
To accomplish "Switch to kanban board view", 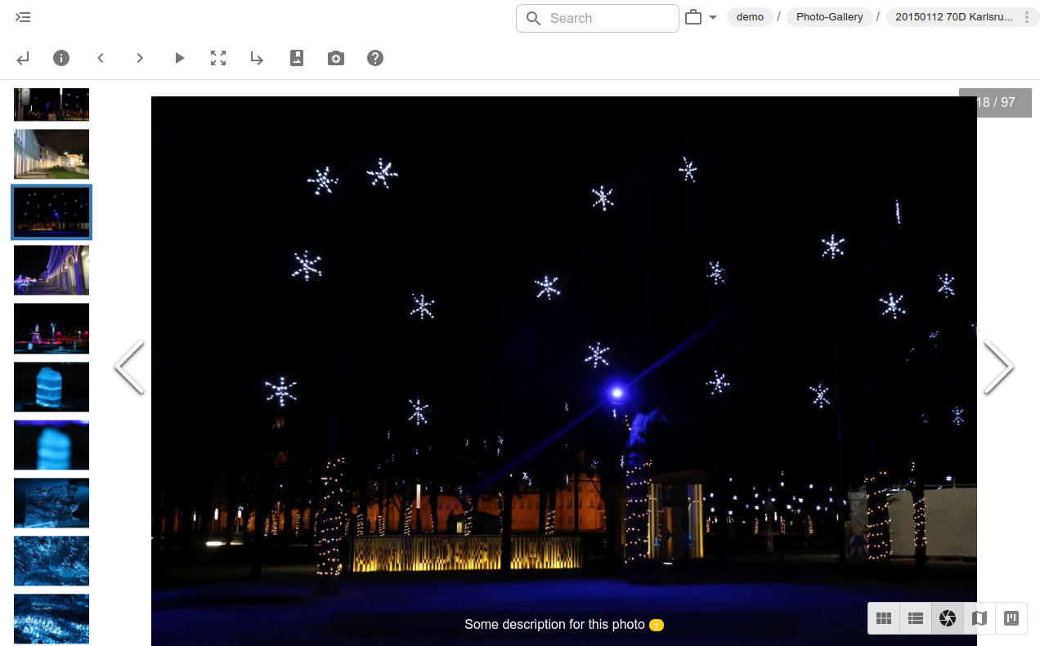I will 1011,618.
